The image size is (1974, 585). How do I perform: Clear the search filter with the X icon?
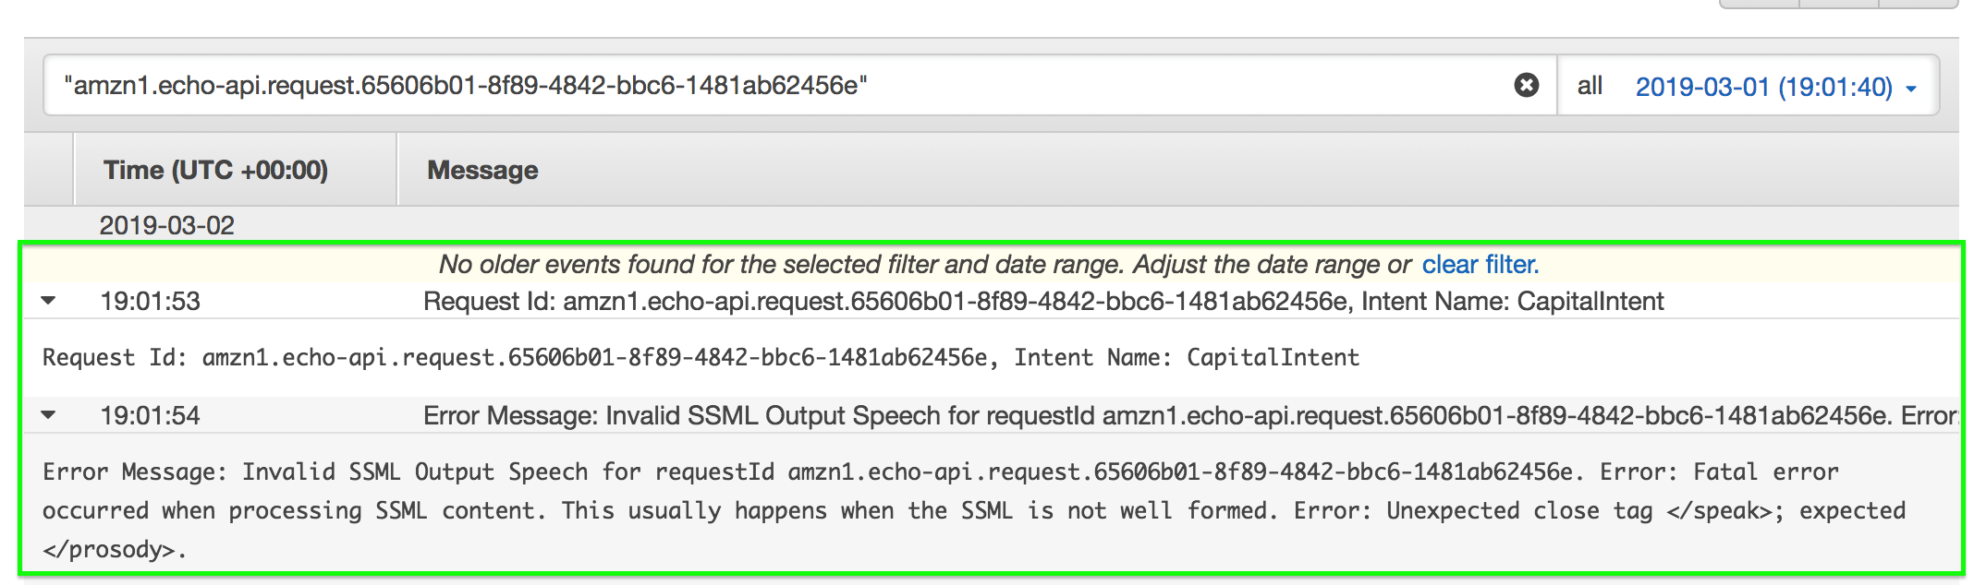[1526, 85]
